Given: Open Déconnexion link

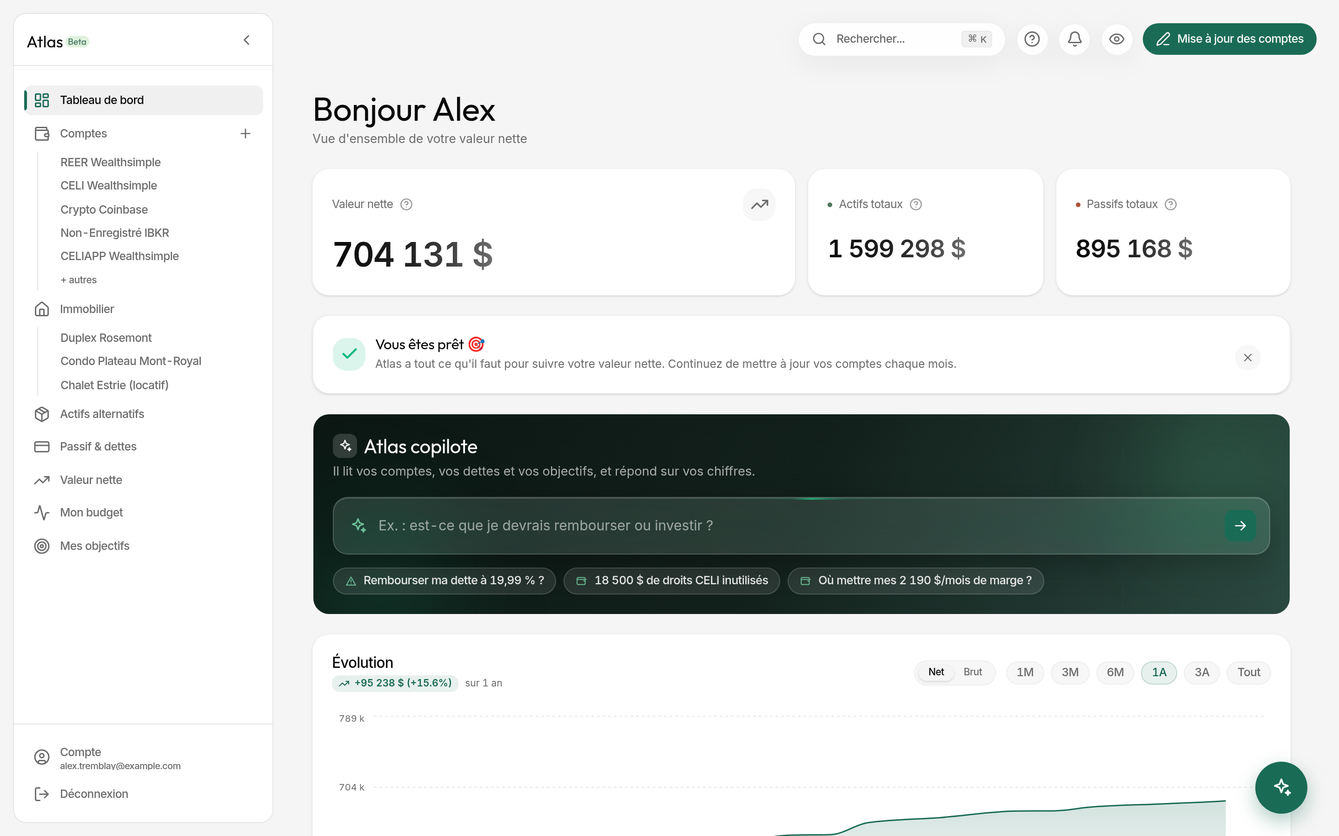Looking at the screenshot, I should tap(94, 794).
